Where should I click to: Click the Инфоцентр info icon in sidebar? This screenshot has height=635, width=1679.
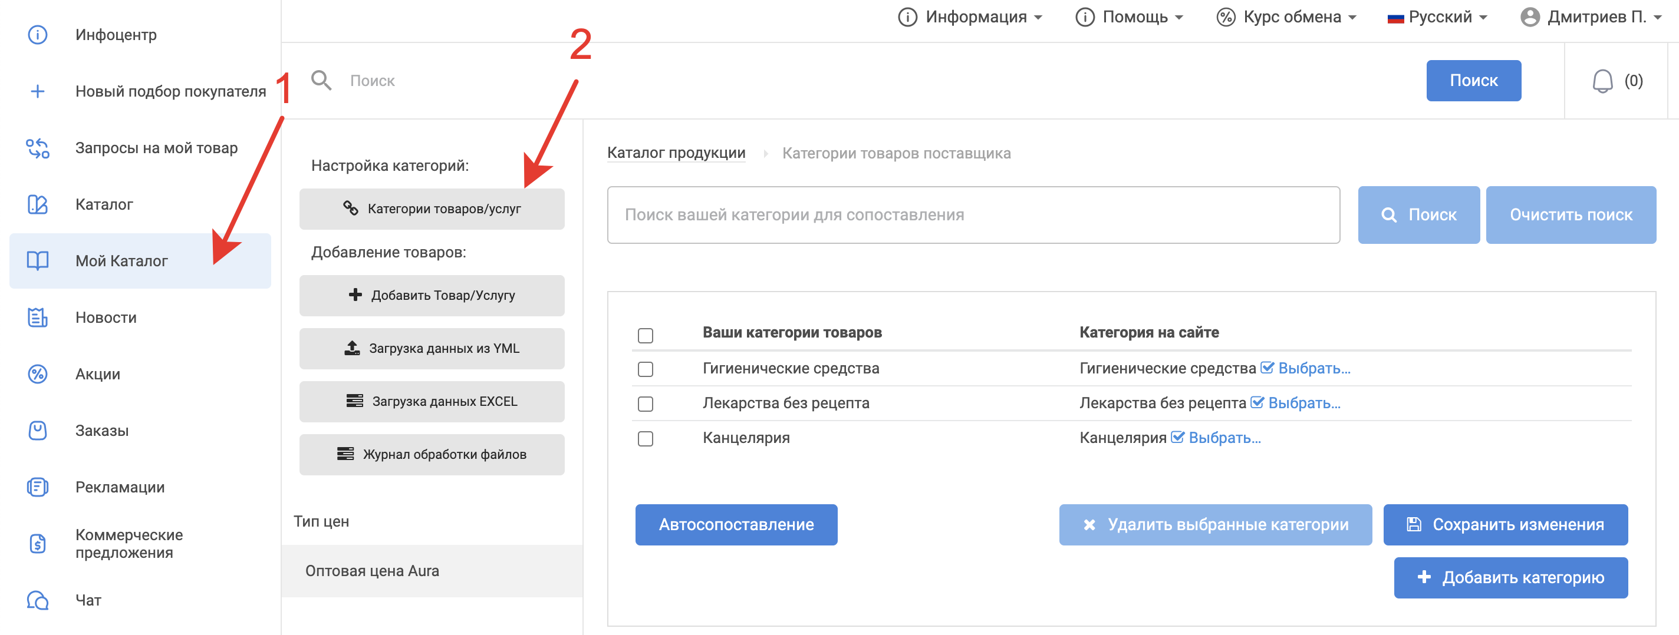click(38, 35)
